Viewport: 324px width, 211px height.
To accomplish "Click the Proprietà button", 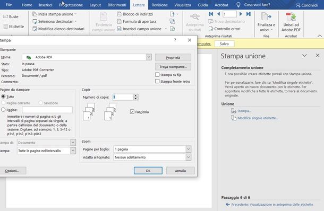I will (173, 58).
